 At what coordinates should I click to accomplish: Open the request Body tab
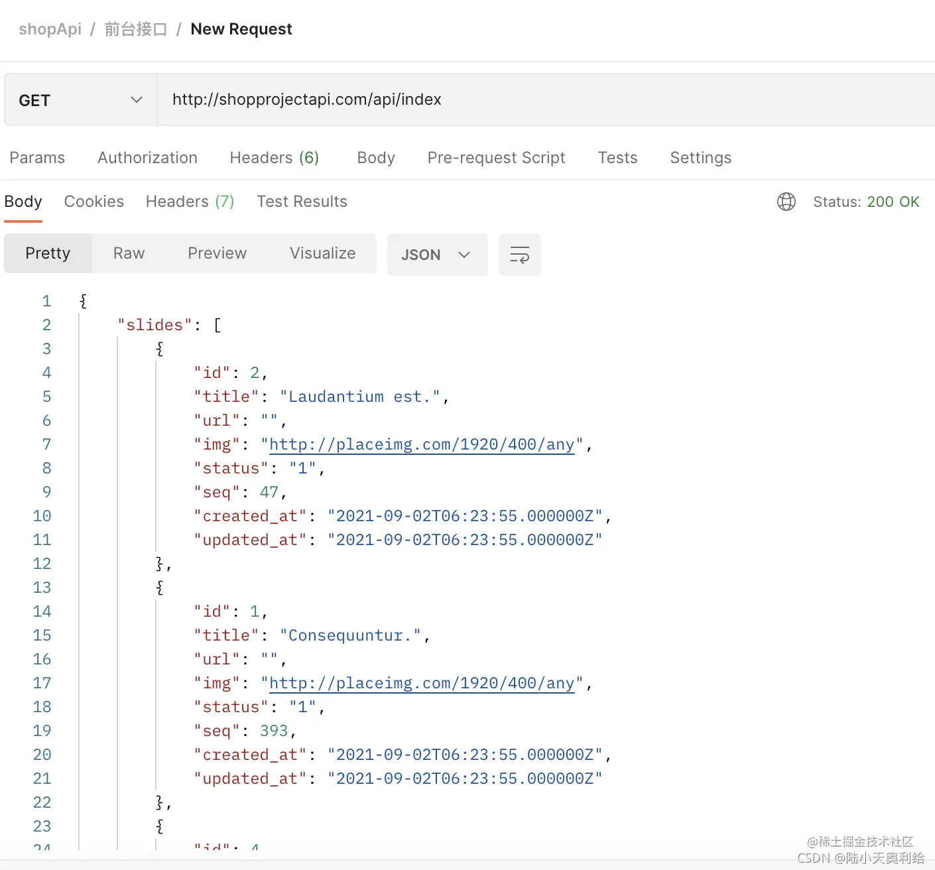[376, 158]
